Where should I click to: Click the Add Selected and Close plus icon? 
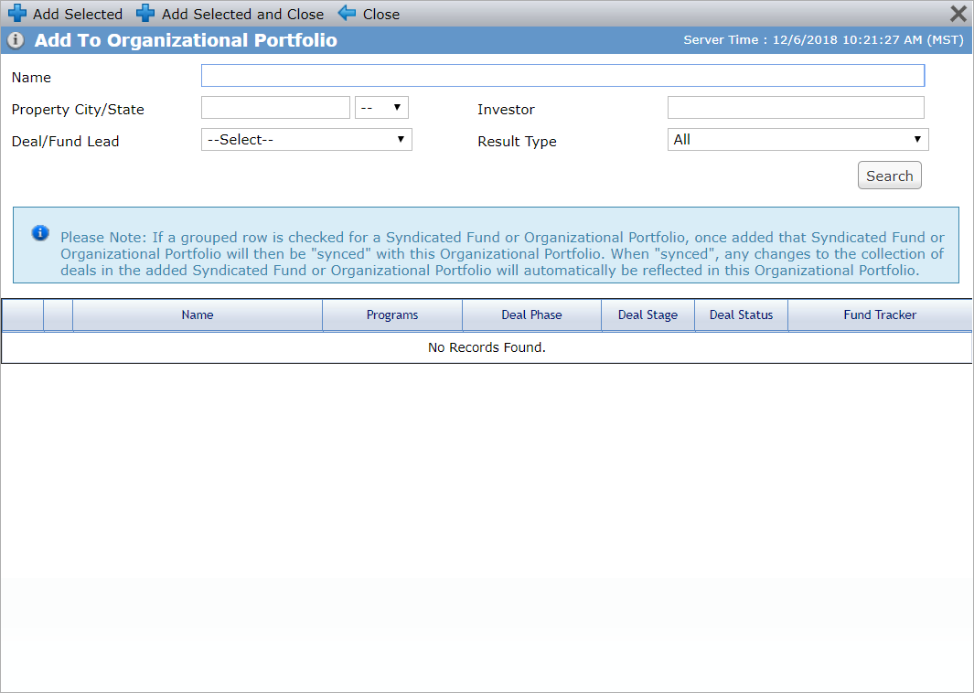click(x=145, y=13)
